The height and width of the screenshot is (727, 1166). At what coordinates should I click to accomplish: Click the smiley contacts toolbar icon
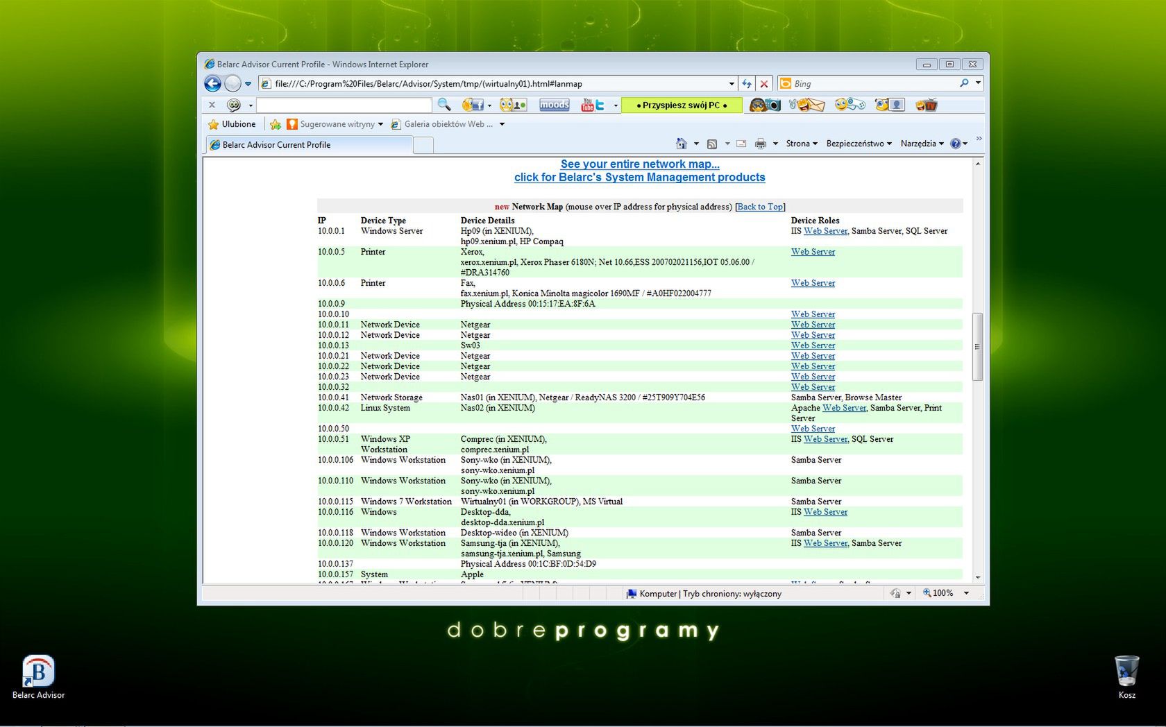[513, 105]
